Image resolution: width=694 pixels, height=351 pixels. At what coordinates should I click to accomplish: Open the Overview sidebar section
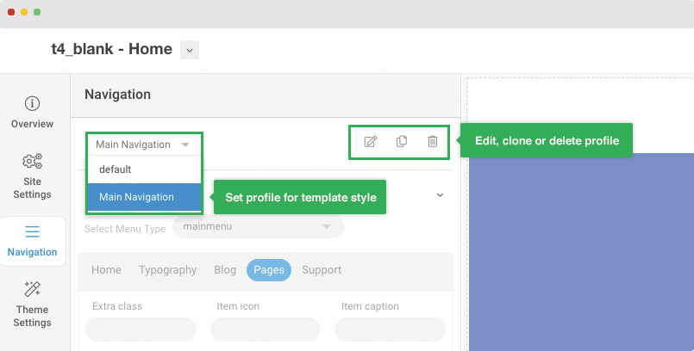coord(32,113)
